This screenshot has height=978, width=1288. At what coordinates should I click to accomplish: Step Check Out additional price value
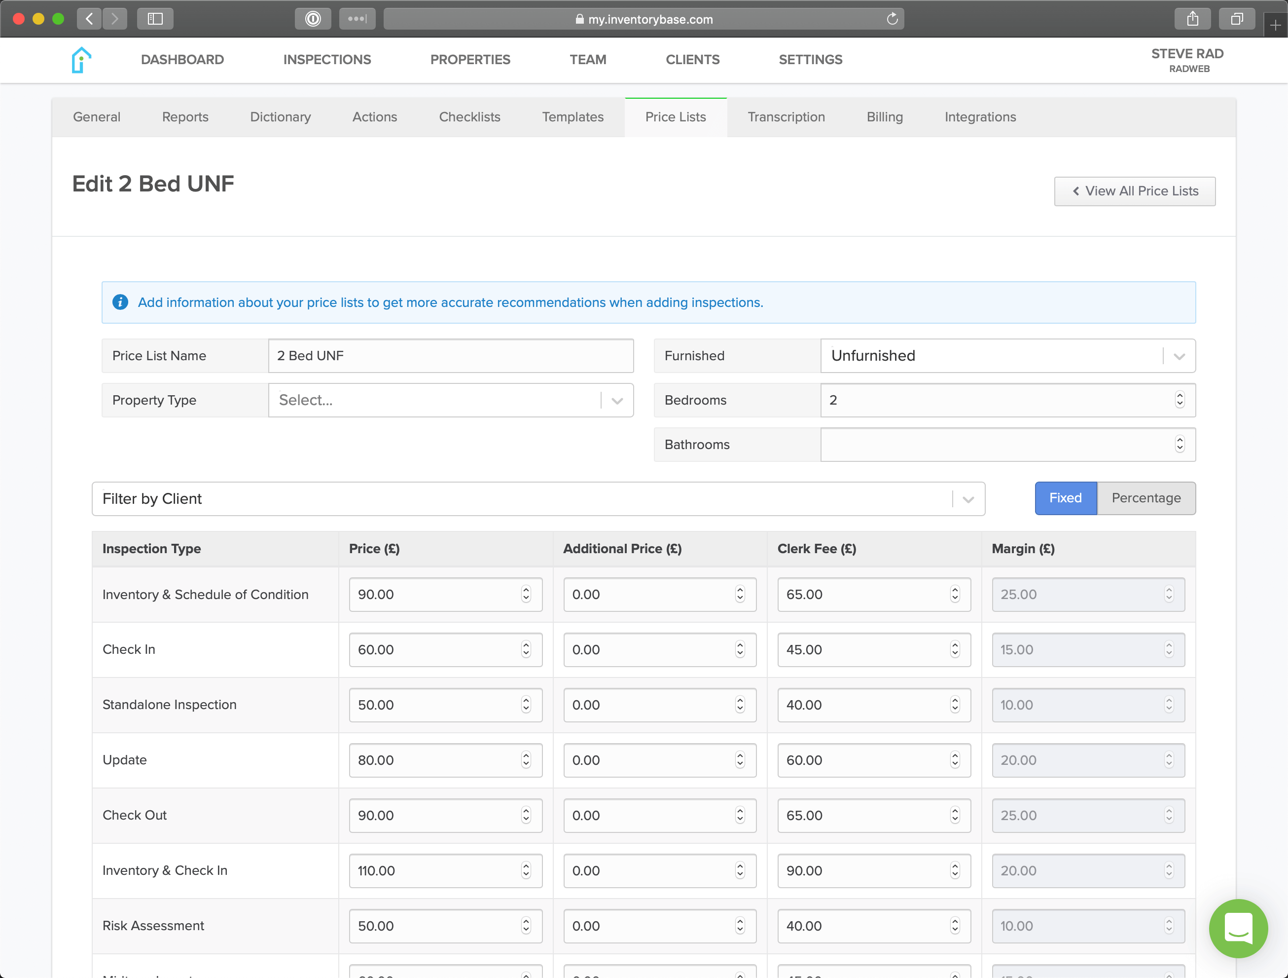(x=740, y=815)
